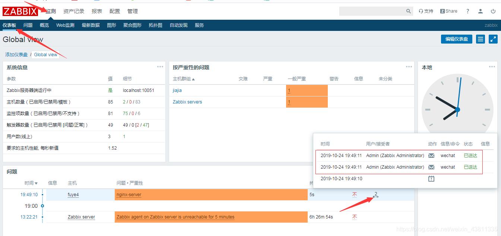Image resolution: width=501 pixels, height=236 pixels.
Task: Click the 1.52 performance value
Action: [x=112, y=148]
